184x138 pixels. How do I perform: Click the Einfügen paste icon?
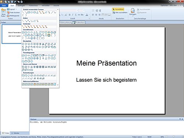pyautogui.click(x=133, y=12)
